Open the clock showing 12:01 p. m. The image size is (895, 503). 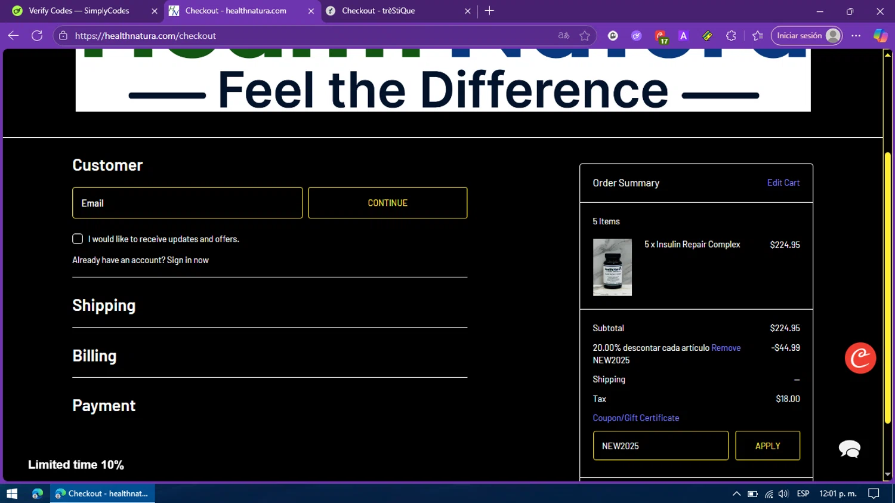[x=838, y=493]
